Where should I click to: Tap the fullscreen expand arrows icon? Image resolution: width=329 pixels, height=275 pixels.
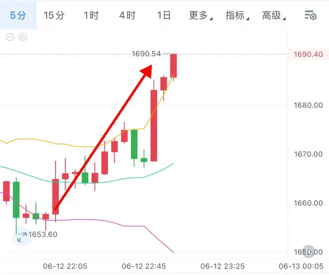click(22, 237)
